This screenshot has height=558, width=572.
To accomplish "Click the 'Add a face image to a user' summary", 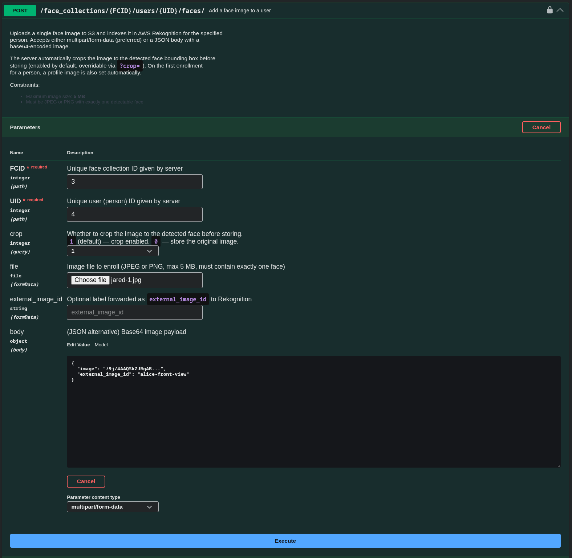I will (240, 11).
